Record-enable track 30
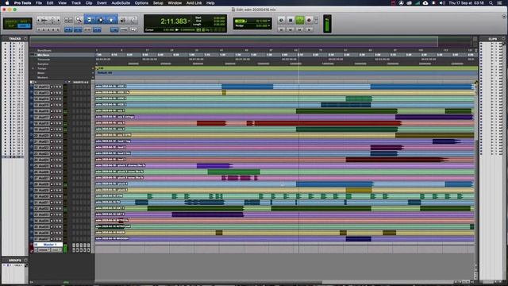The height and width of the screenshot is (286, 508). 52,196
